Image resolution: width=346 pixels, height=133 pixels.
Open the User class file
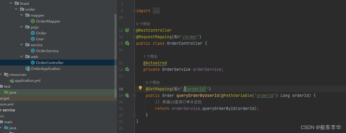coord(40,39)
